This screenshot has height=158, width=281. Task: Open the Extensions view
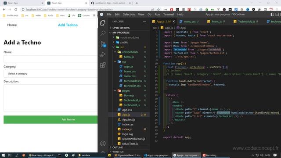(103, 65)
